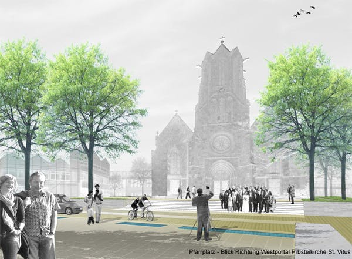Click the small gabled chapel left of tower
This screenshot has width=352, height=259.
[x=174, y=154]
